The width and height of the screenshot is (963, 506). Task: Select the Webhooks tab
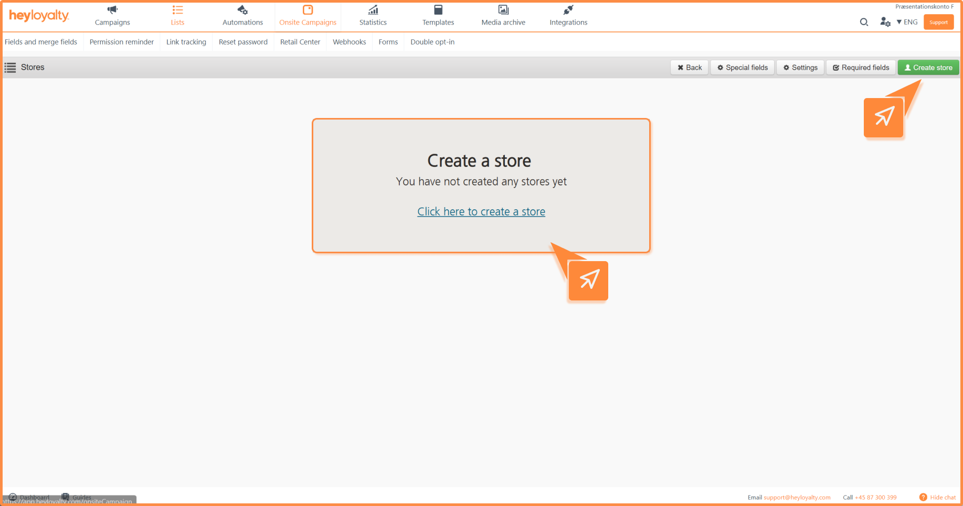click(x=349, y=42)
